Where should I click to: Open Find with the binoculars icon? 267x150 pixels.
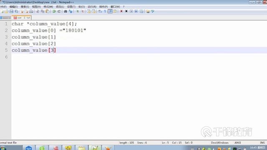click(x=65, y=11)
